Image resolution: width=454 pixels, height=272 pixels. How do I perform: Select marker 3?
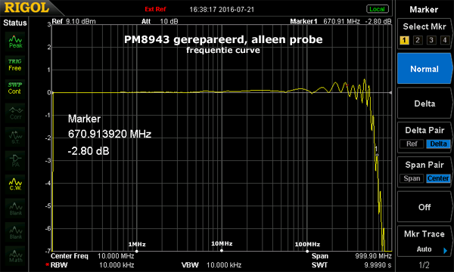point(431,40)
